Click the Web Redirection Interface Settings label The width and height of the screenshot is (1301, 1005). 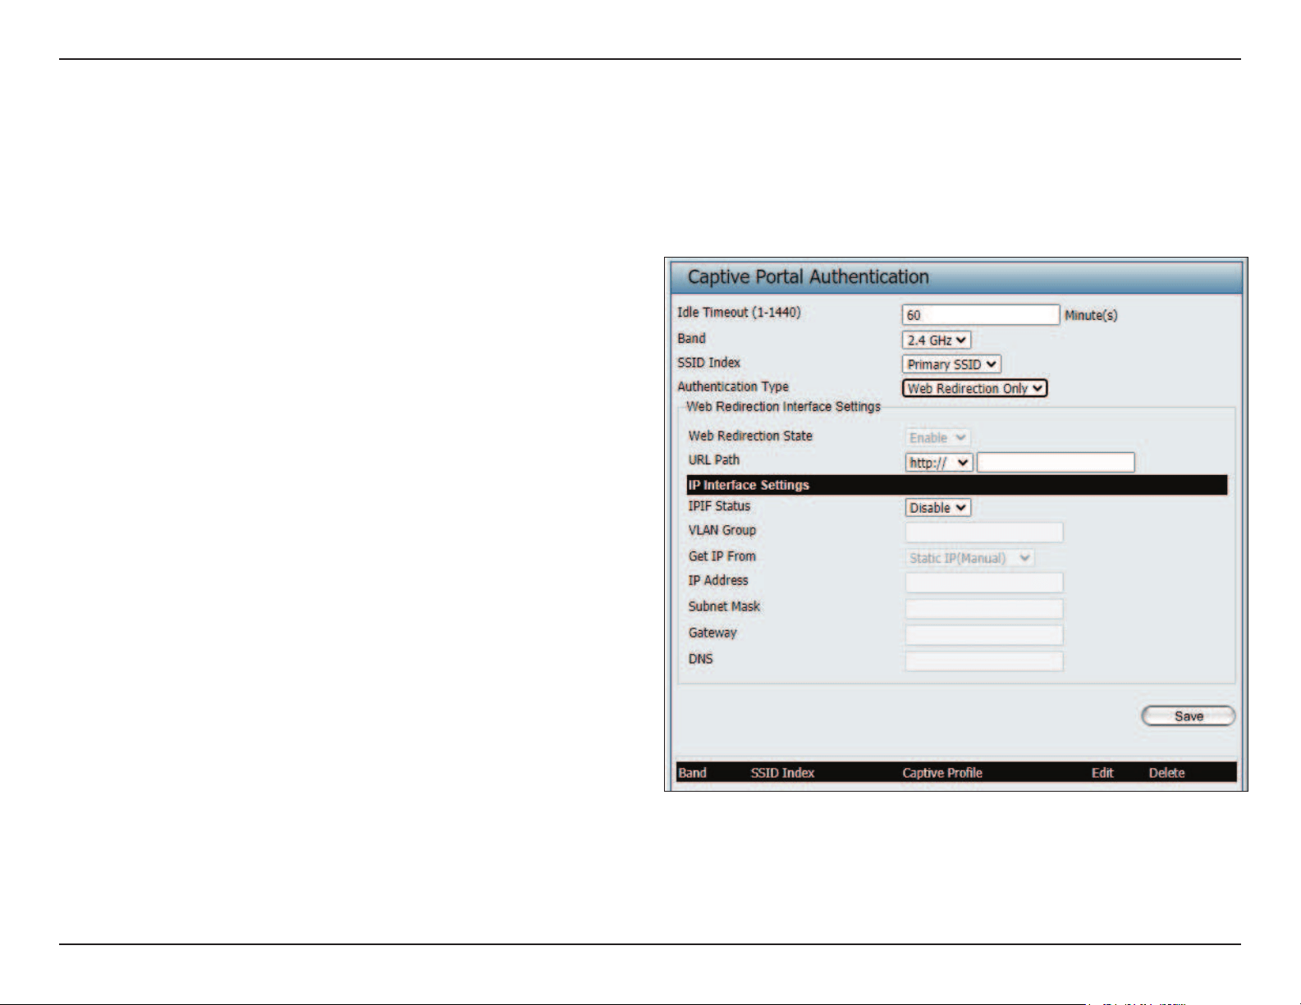(x=783, y=407)
